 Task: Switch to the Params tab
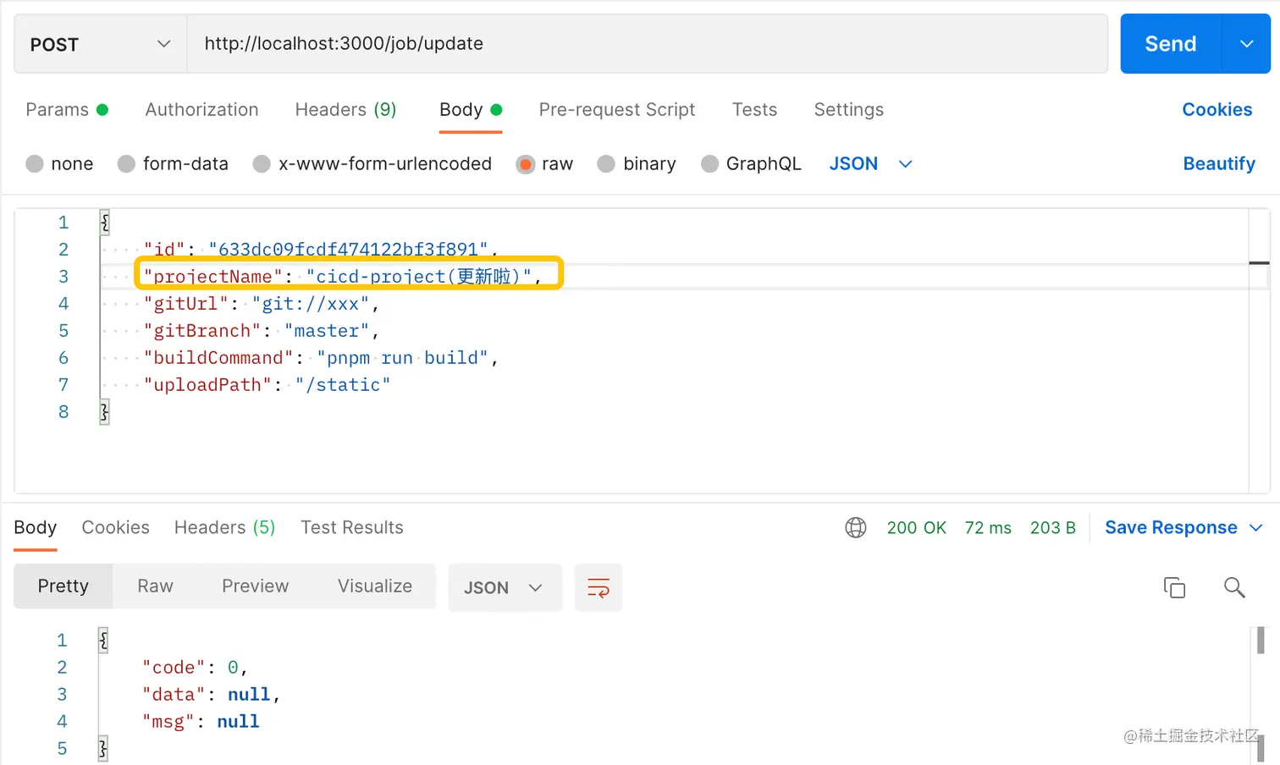click(x=67, y=110)
